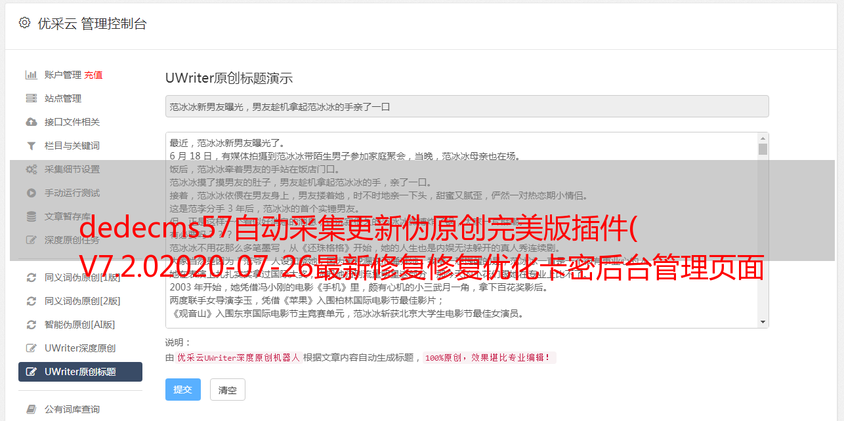Click the UWriter深度原创 edit icon
The height and width of the screenshot is (421, 844).
tap(31, 348)
